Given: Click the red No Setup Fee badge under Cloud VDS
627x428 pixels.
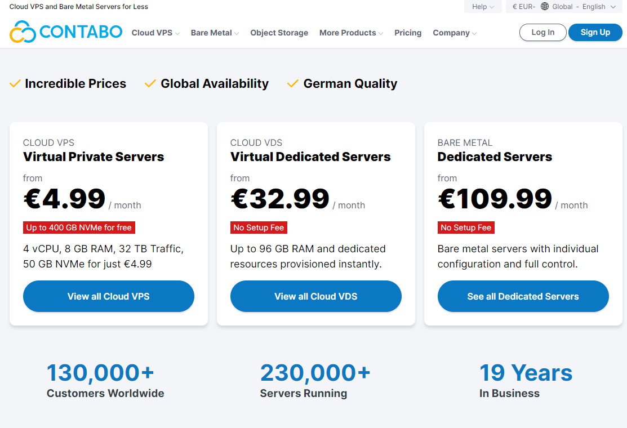Looking at the screenshot, I should tap(259, 228).
